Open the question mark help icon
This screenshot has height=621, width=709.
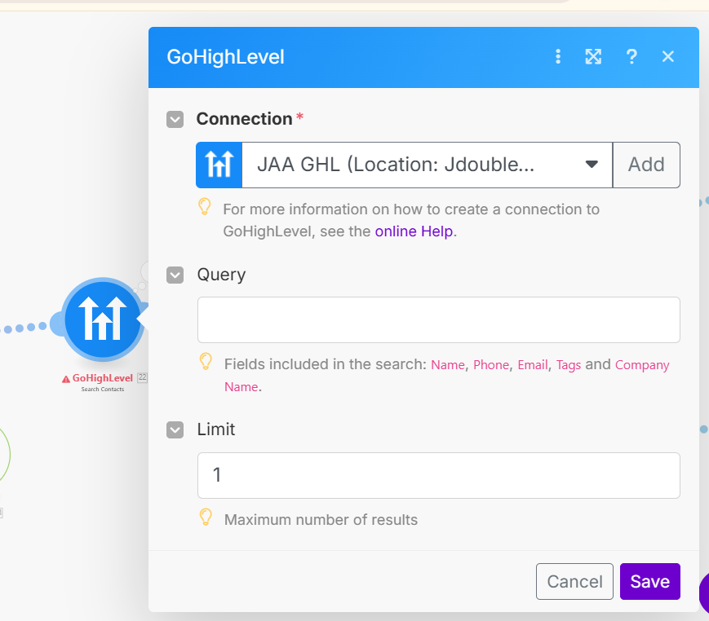(x=631, y=56)
